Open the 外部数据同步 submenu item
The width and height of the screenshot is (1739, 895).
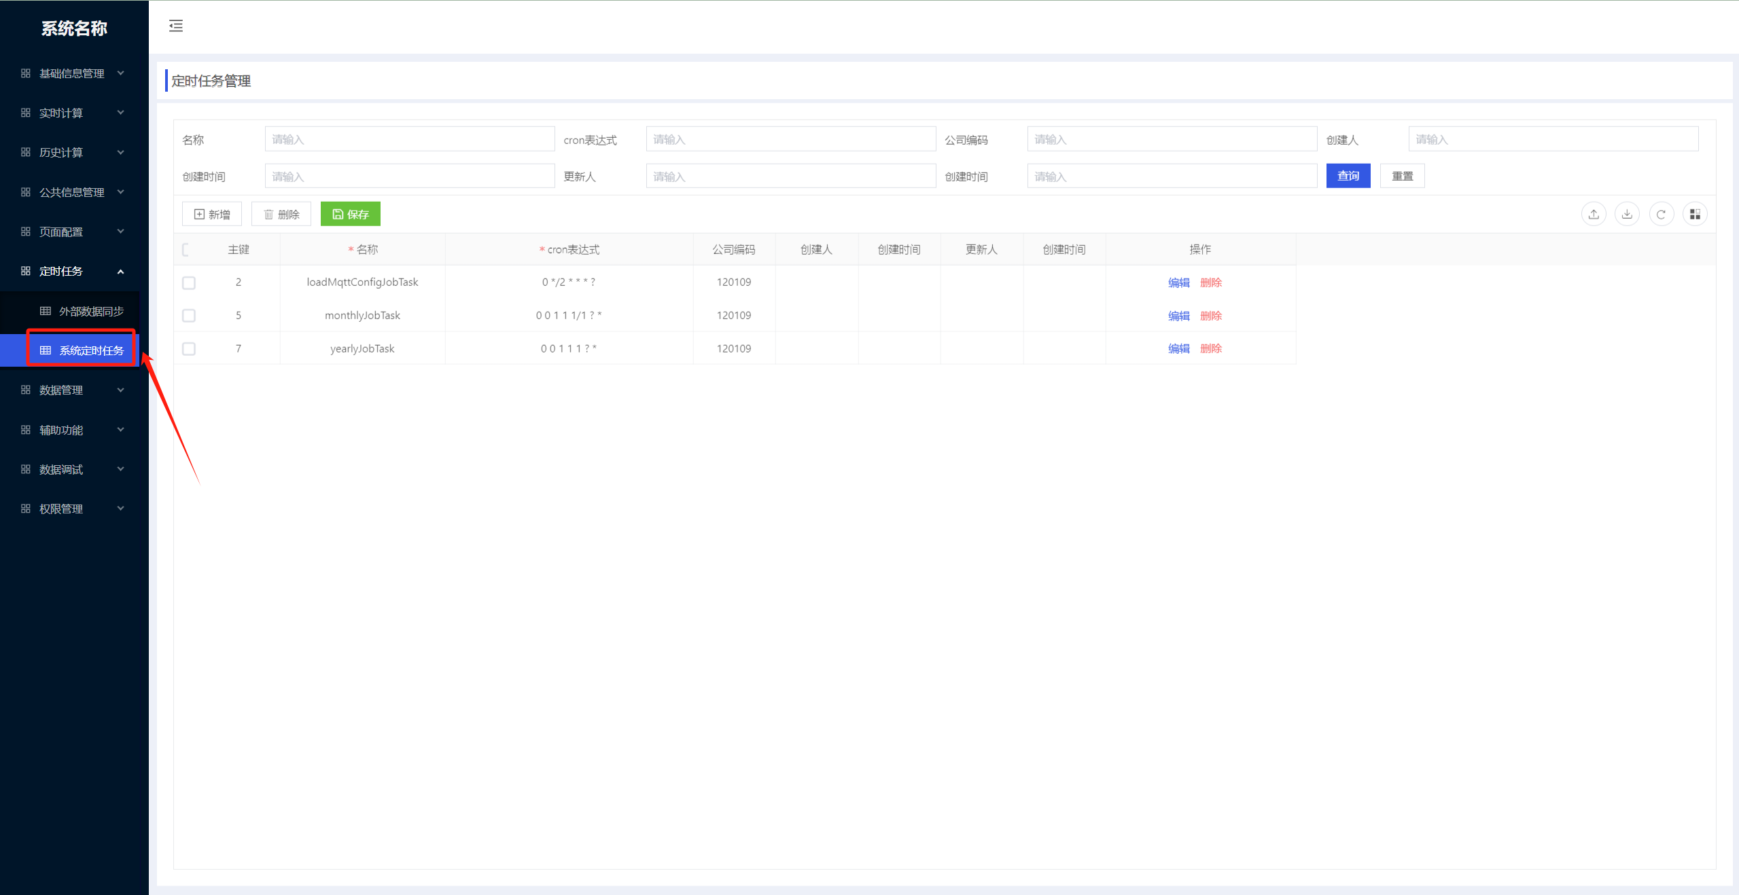pos(70,311)
